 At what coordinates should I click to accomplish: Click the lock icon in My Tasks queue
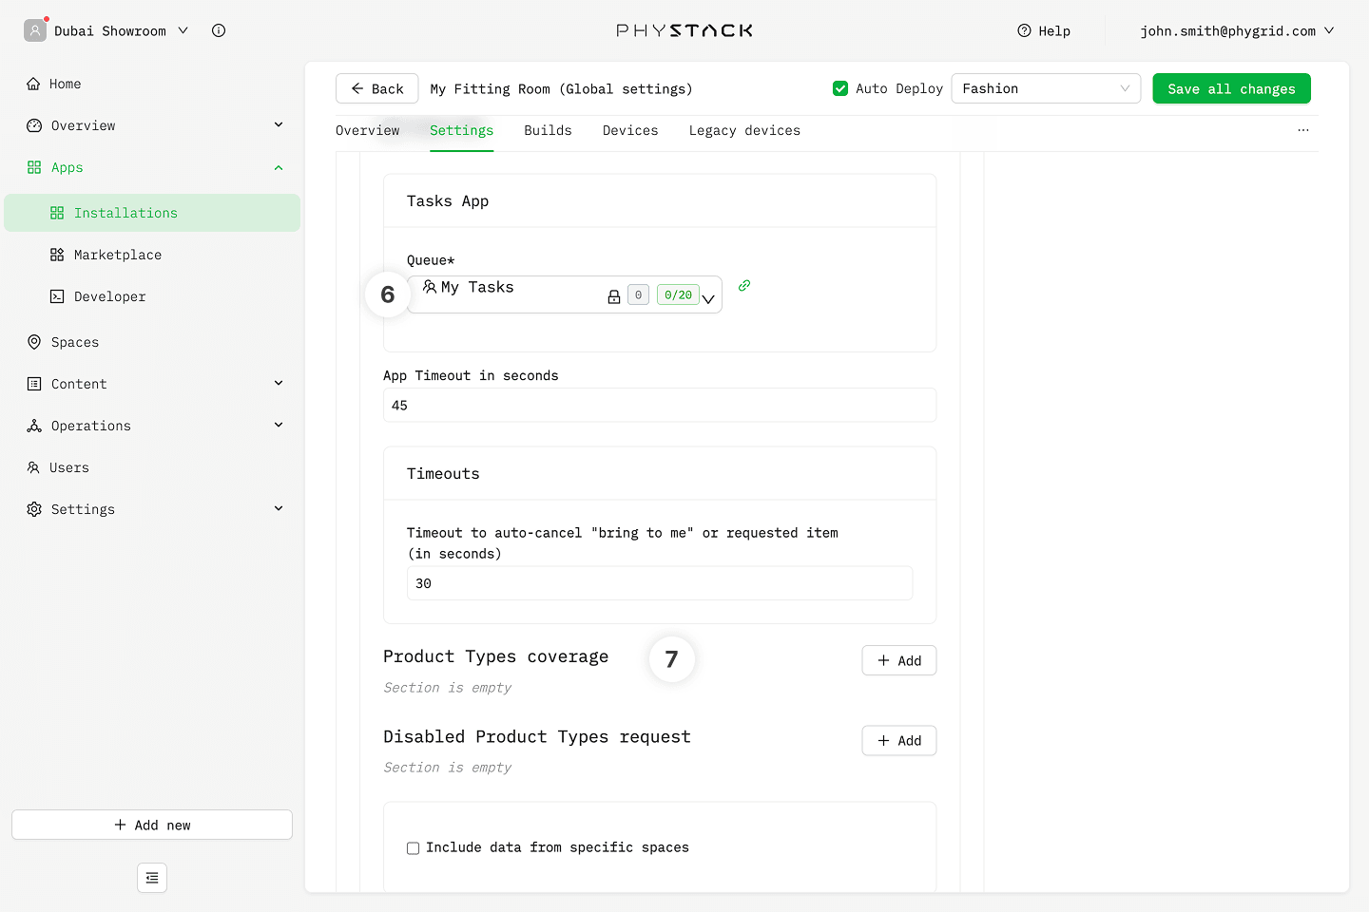pos(614,296)
